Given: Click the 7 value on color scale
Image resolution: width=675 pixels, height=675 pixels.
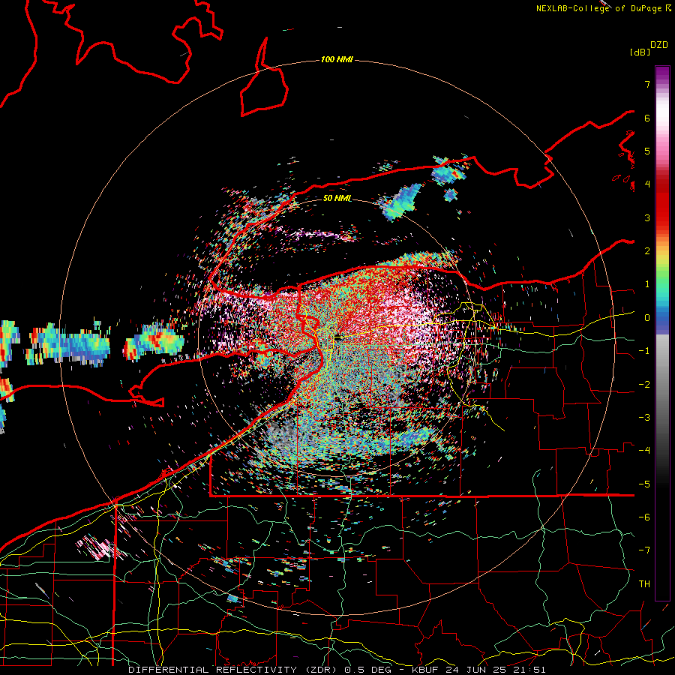Looking at the screenshot, I should (x=647, y=84).
